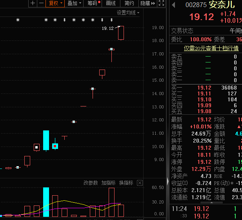This screenshot has height=220, width=242.
Task: Click 收益(三) value -0.724
Action: 204,183
